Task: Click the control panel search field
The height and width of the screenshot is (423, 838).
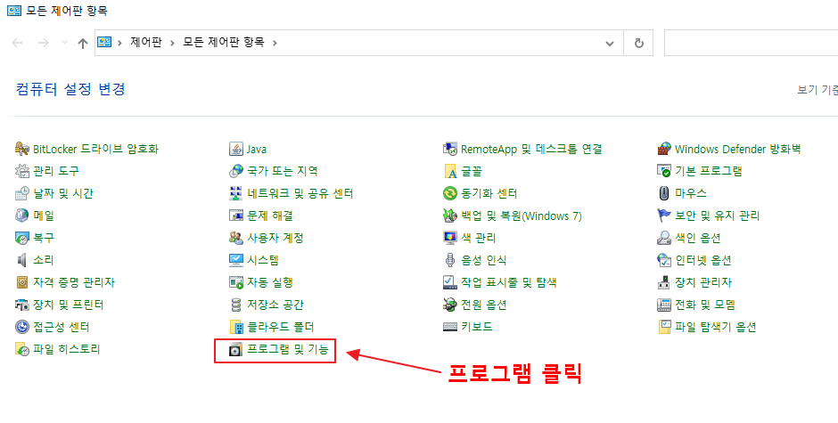Action: pyautogui.click(x=751, y=43)
